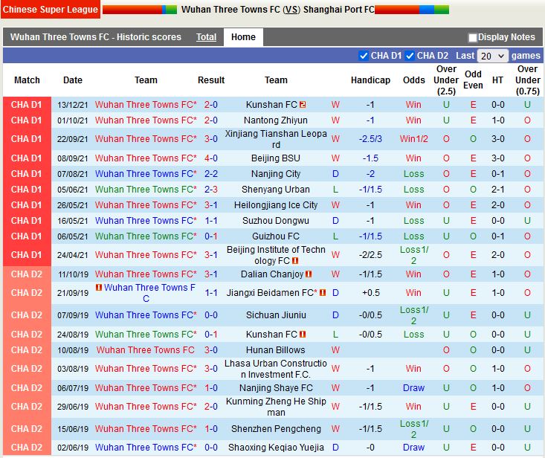
Task: Open Sichuan Jiuniu team link
Action: 276,315
